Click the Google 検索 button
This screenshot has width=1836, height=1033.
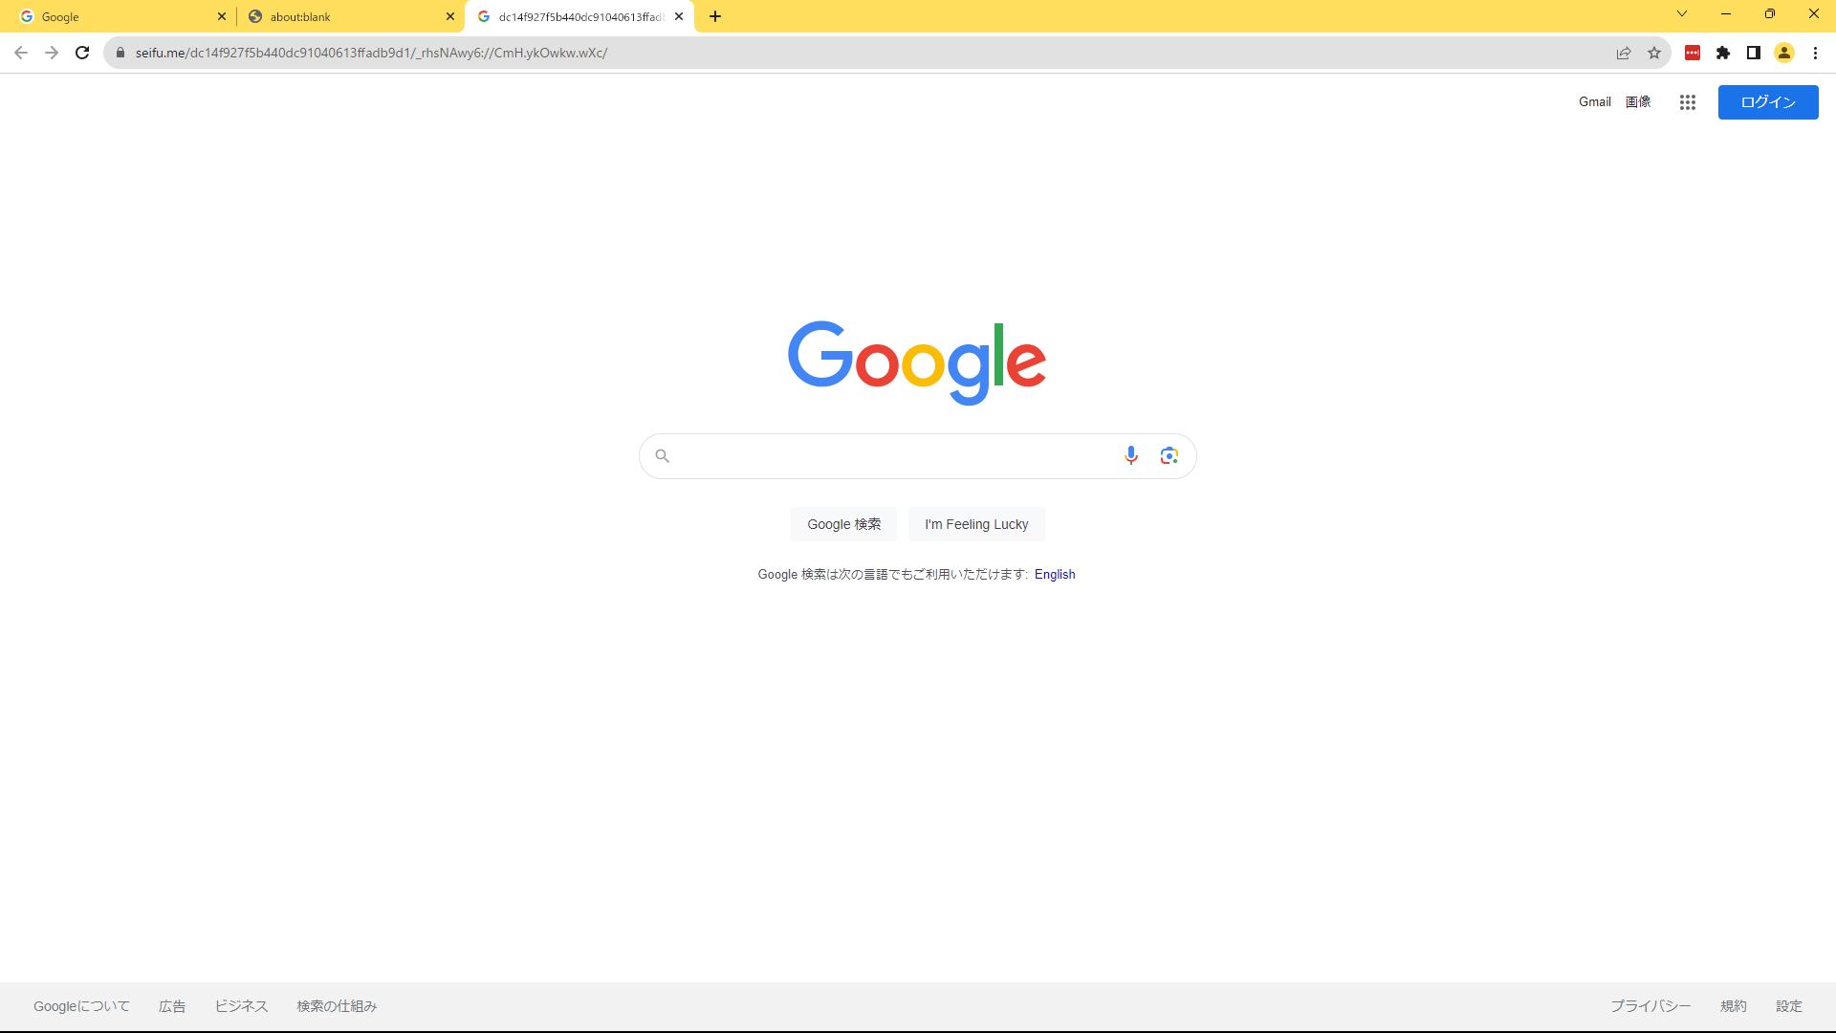click(843, 524)
